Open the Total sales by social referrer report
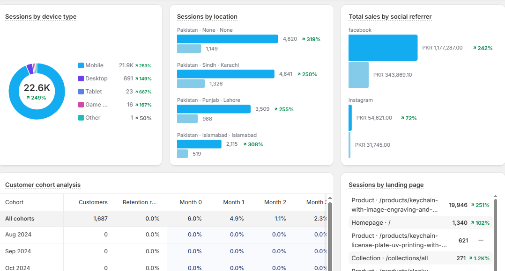This screenshot has height=271, width=505. pyautogui.click(x=390, y=17)
